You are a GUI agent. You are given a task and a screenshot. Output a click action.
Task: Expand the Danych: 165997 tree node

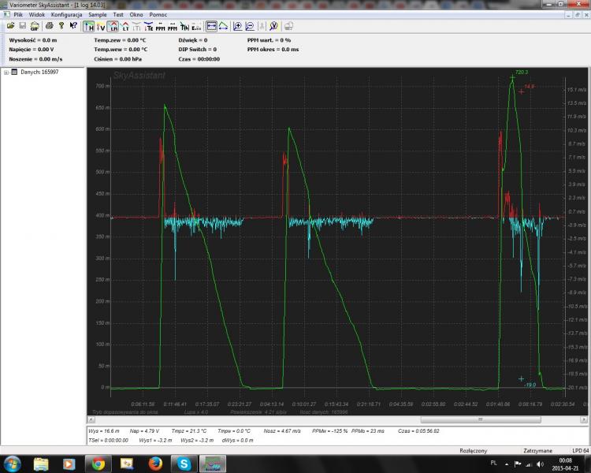(6, 73)
